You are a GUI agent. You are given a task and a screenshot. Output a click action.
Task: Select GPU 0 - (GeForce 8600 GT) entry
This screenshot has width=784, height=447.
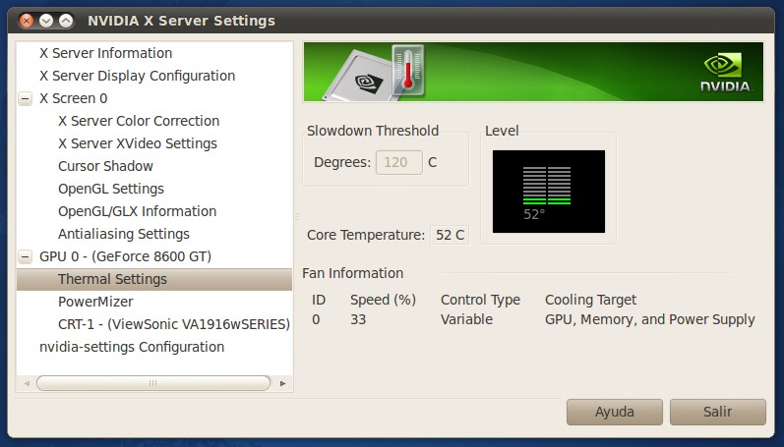[x=125, y=256]
